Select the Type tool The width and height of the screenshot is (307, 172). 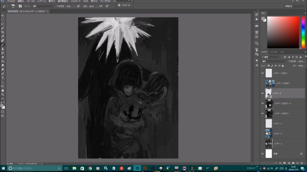pyautogui.click(x=3, y=78)
